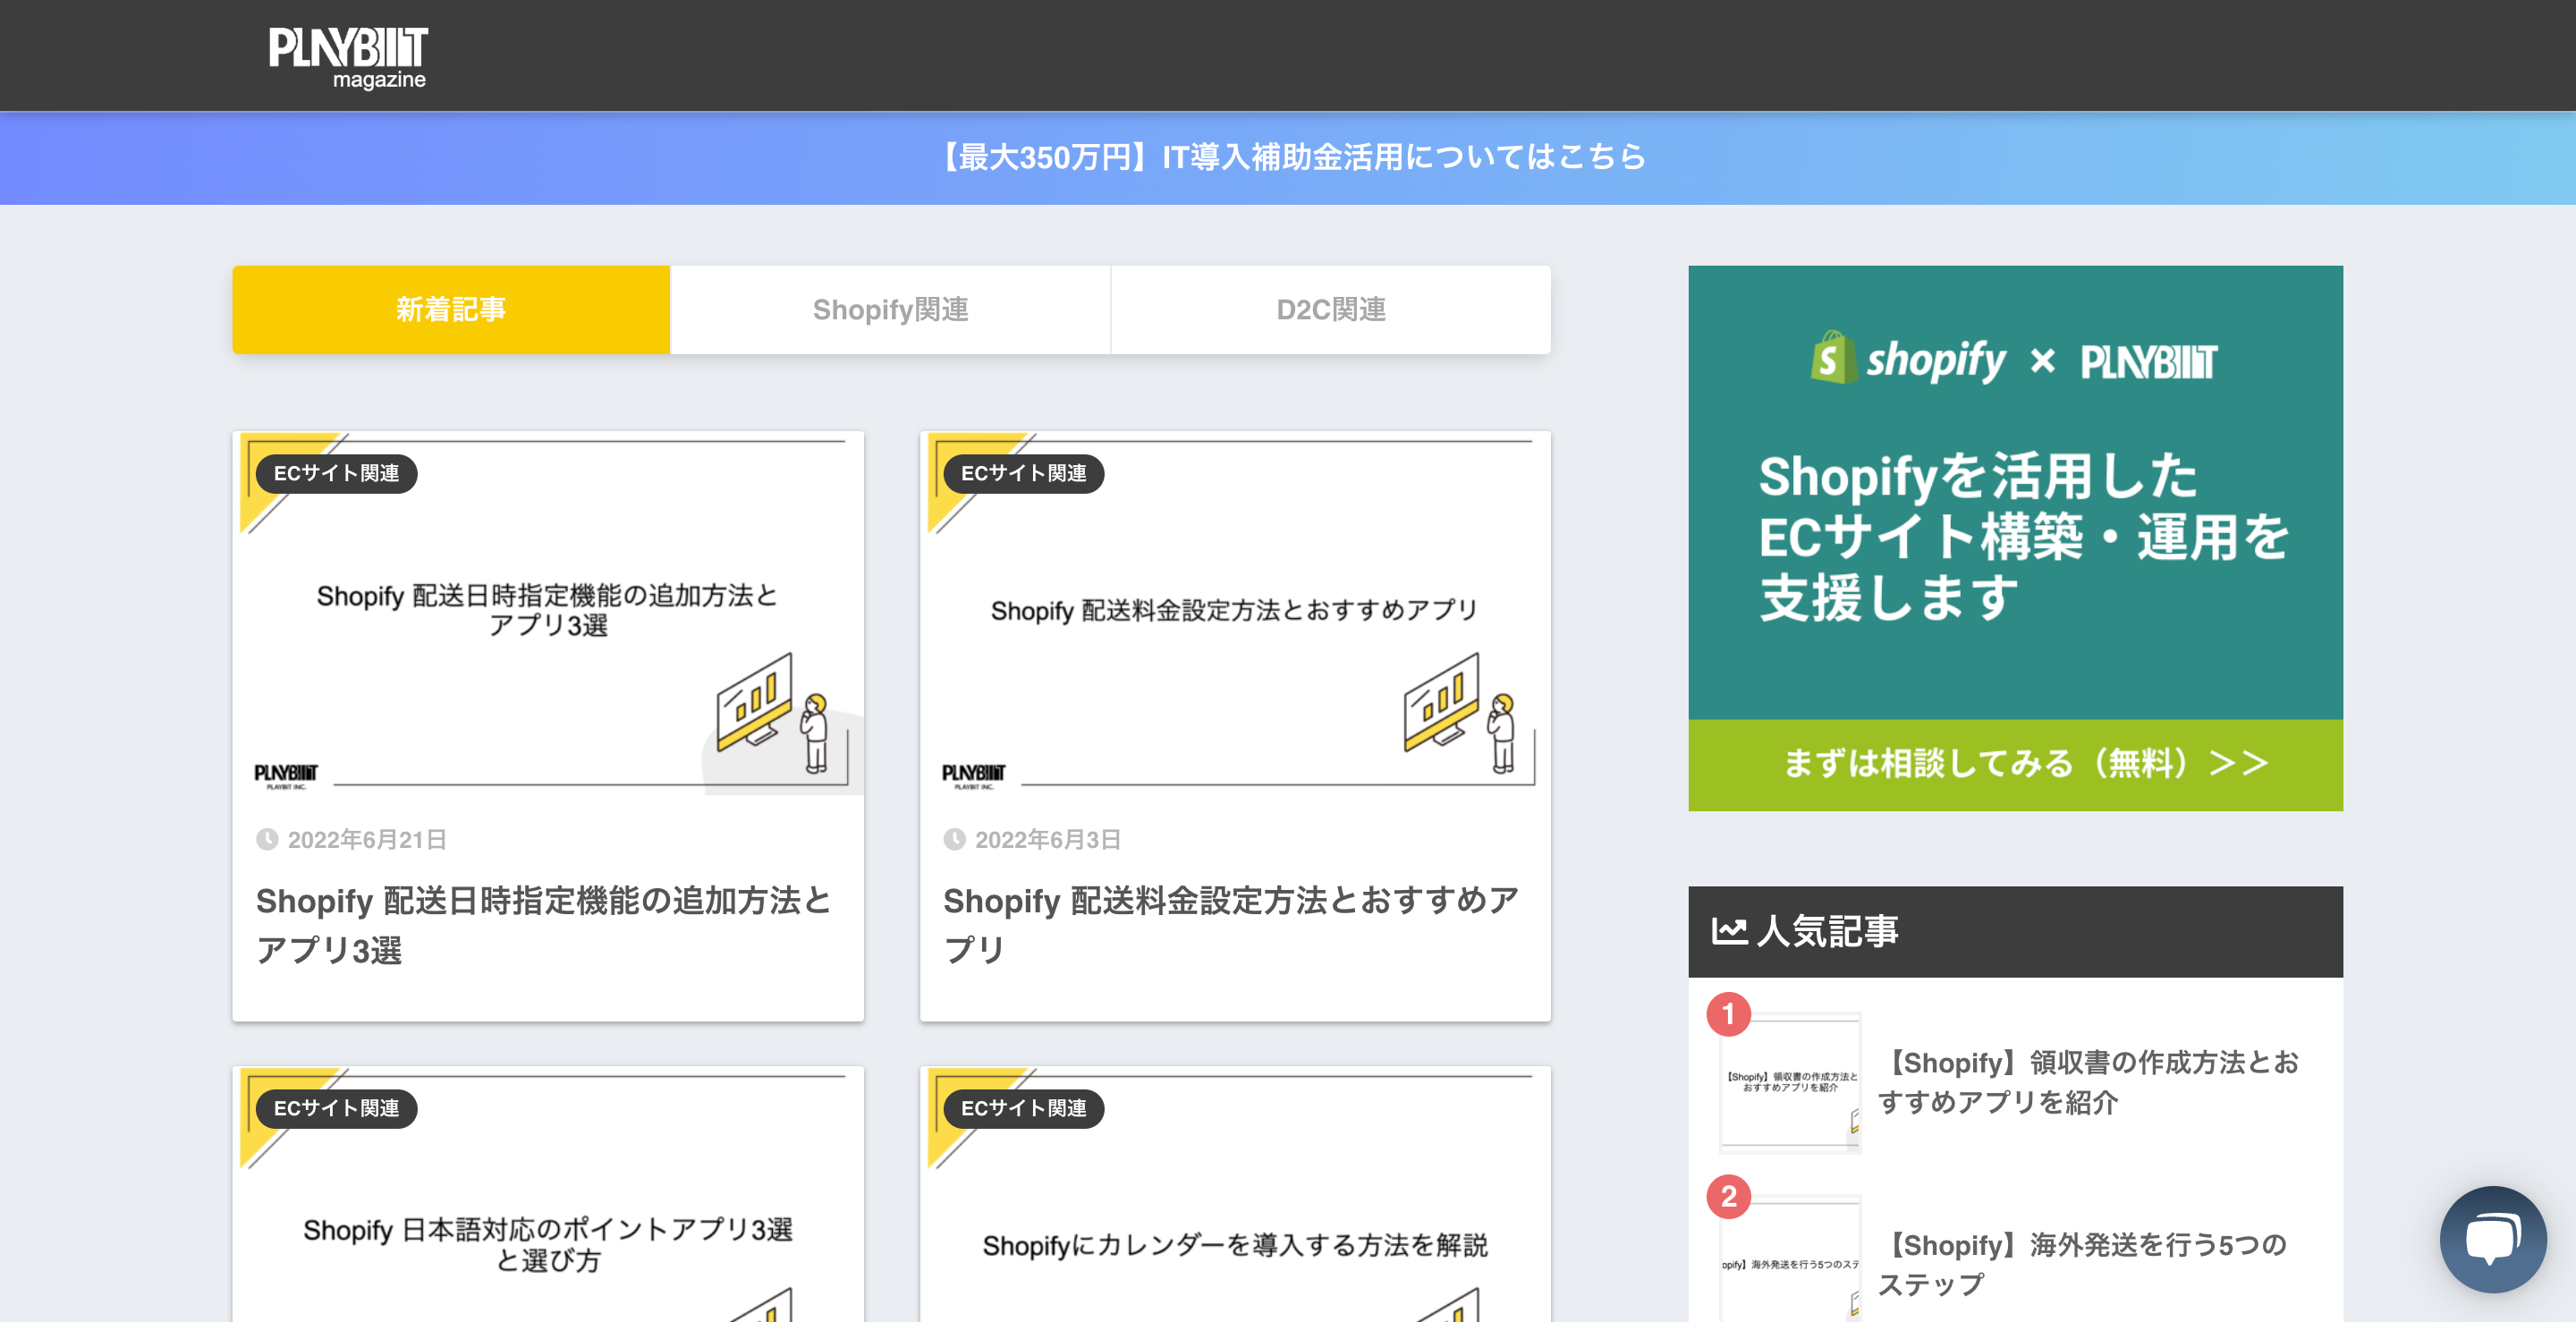Image resolution: width=2576 pixels, height=1322 pixels.
Task: Switch to the D2C関連 tab
Action: 1331,309
